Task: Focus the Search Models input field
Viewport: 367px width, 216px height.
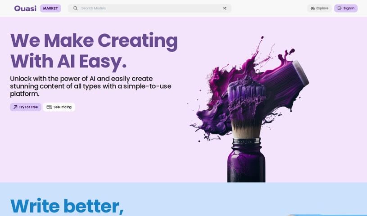Action: tap(150, 9)
